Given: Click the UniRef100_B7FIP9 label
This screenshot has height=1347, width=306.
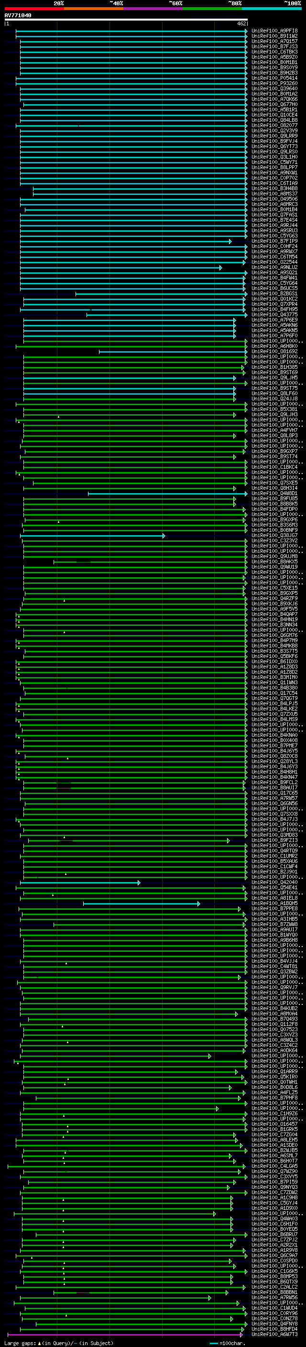Looking at the screenshot, I should (274, 242).
